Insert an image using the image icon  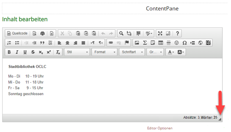point(137,43)
